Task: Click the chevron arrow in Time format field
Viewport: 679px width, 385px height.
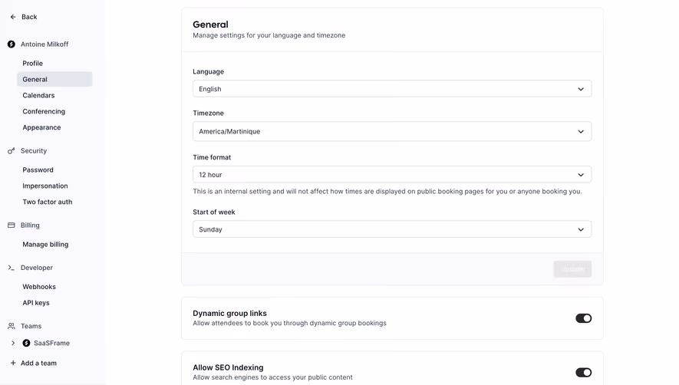Action: coord(581,175)
